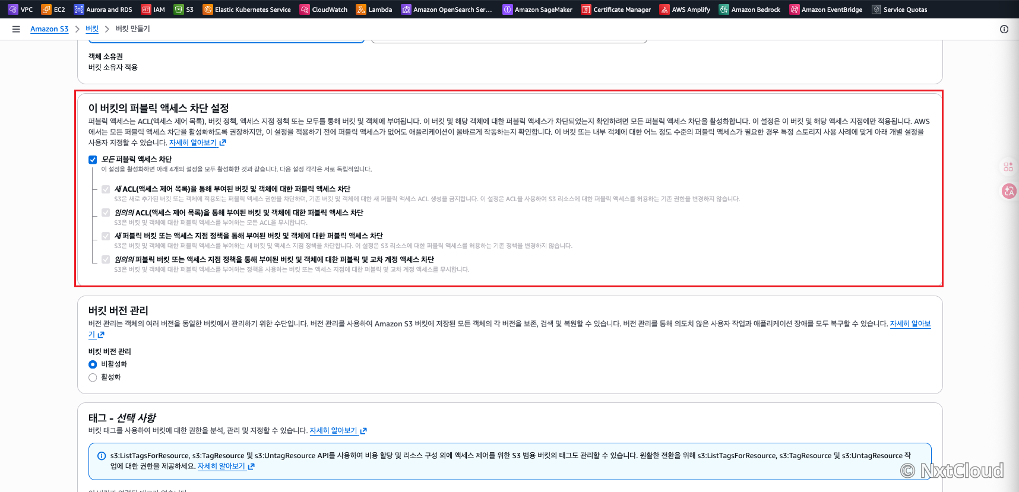Click the info icon in breadcrumb bar
Viewport: 1019px width, 492px height.
1004,29
